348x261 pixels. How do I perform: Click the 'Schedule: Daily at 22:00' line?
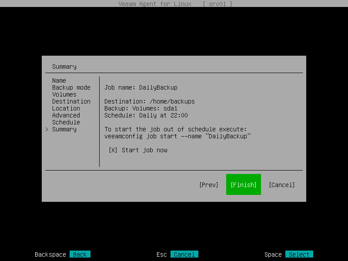[x=146, y=115]
